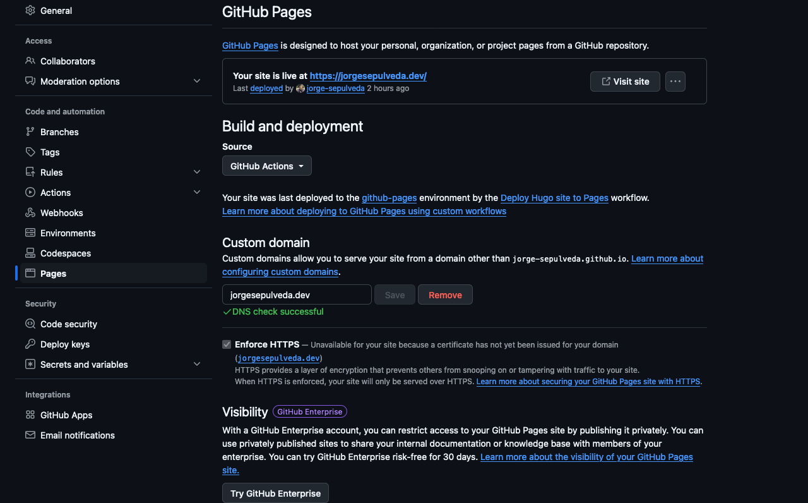This screenshot has height=503, width=808.
Task: Click the Email notifications envelope icon
Action: pyautogui.click(x=30, y=435)
